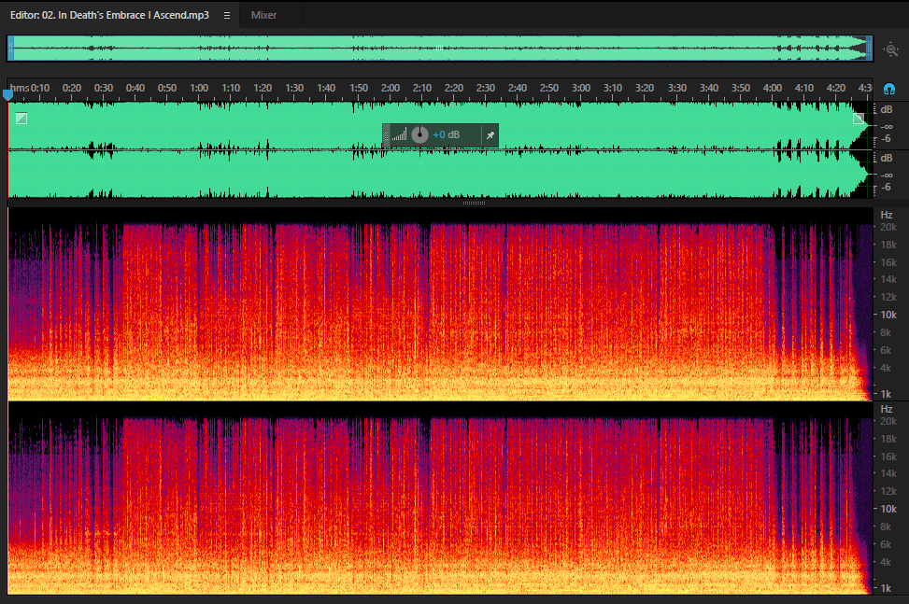The width and height of the screenshot is (909, 604).
Task: Open the Editor panel menu icon
Action: pos(227,16)
